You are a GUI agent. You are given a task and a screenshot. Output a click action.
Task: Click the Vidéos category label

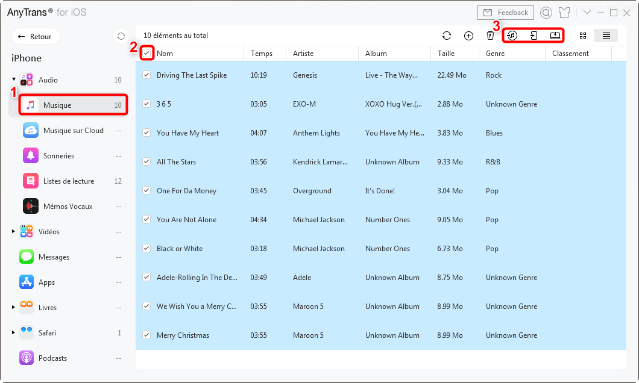[49, 232]
